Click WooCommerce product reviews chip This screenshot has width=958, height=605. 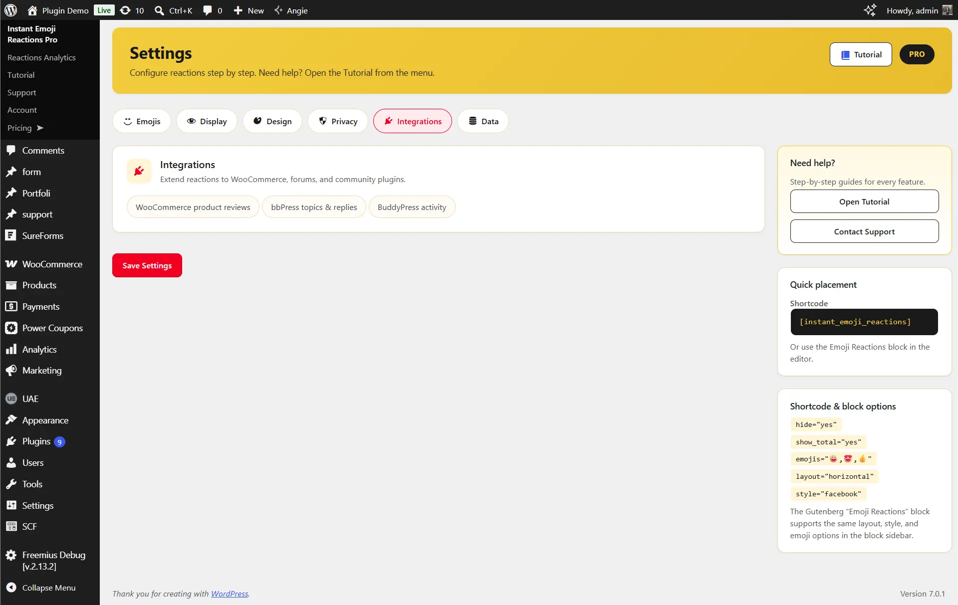pyautogui.click(x=193, y=207)
